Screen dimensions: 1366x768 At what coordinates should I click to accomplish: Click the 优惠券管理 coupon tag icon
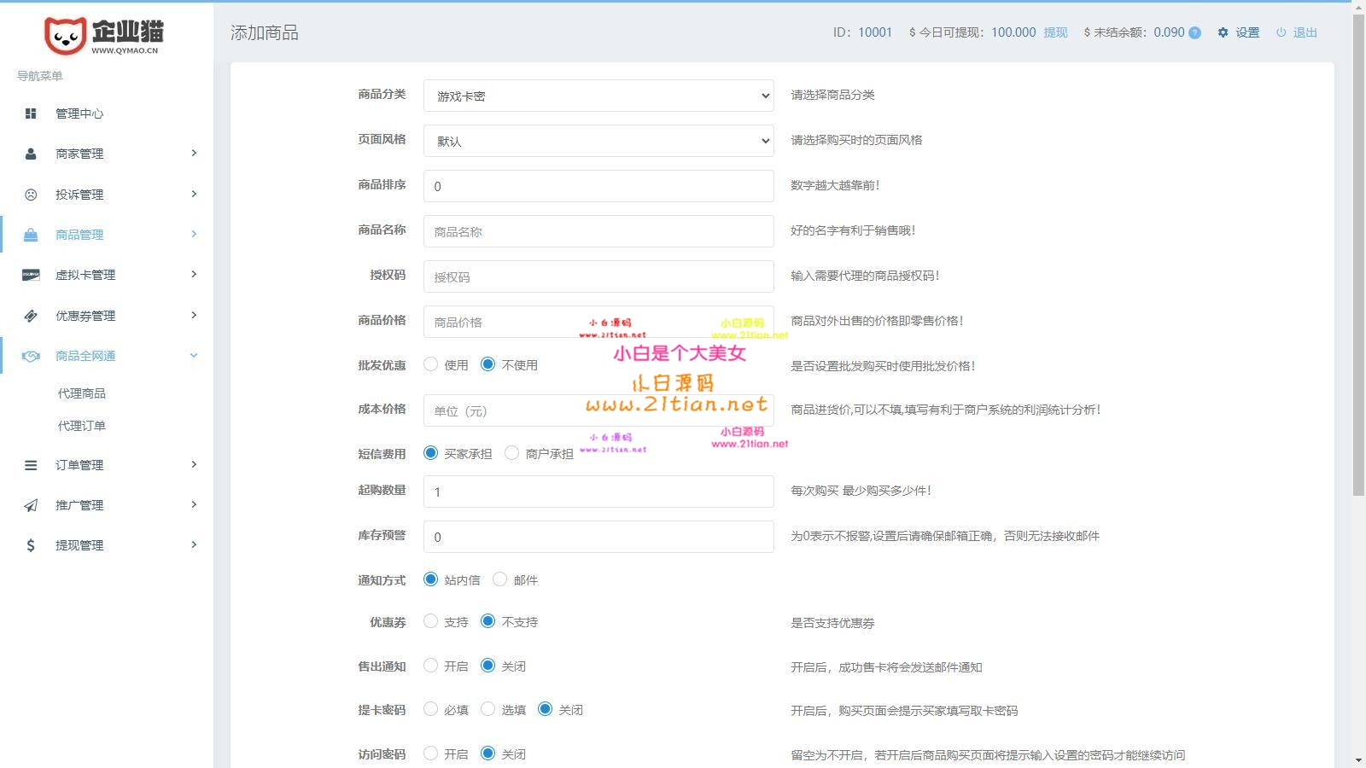click(x=32, y=315)
